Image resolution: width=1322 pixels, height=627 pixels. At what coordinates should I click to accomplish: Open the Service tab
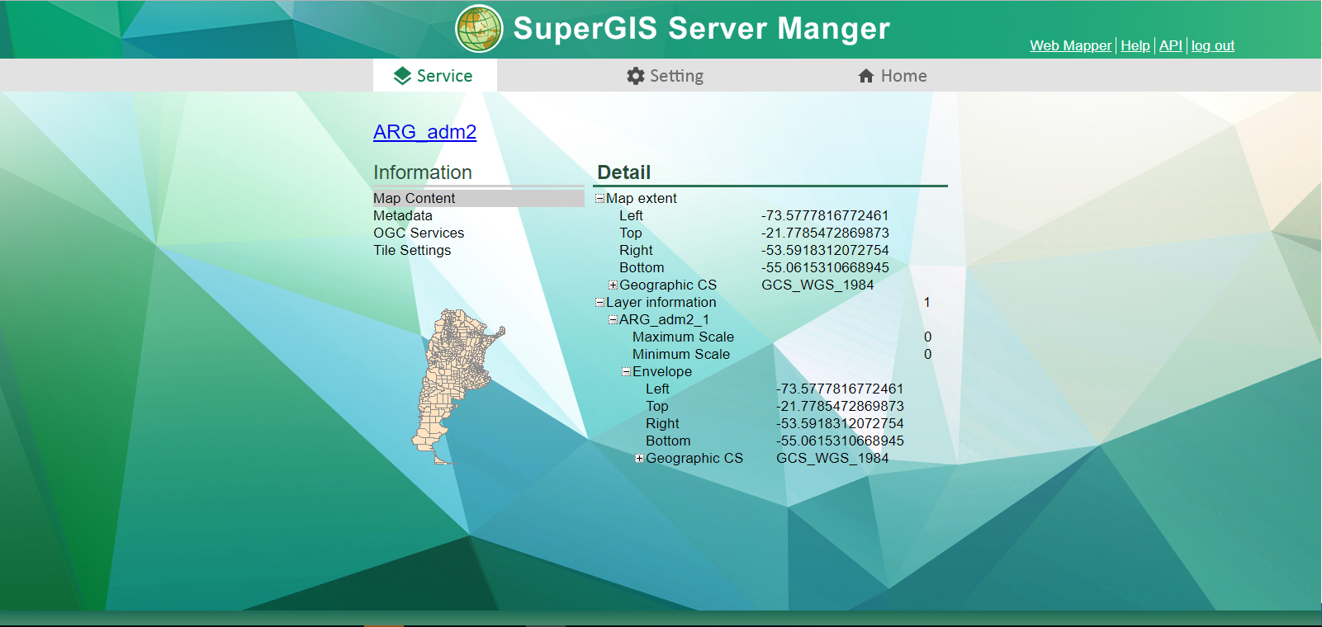click(434, 75)
